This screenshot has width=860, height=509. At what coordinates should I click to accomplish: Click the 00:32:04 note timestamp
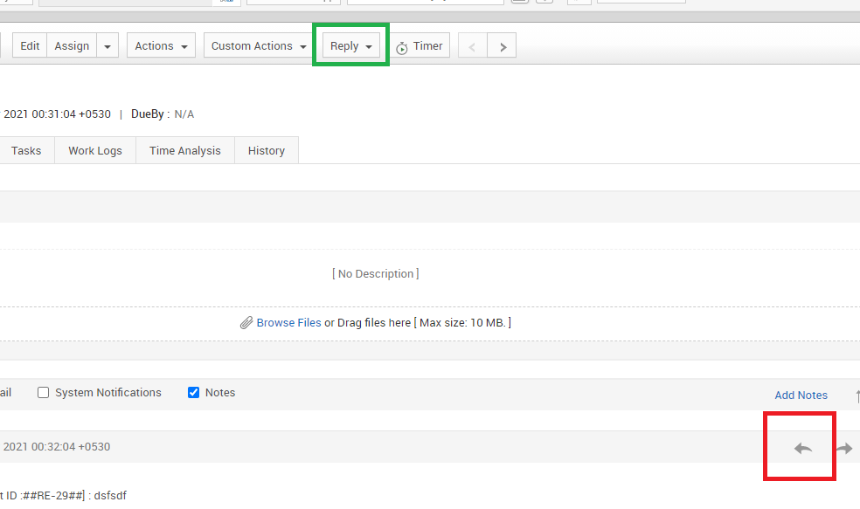(x=57, y=446)
